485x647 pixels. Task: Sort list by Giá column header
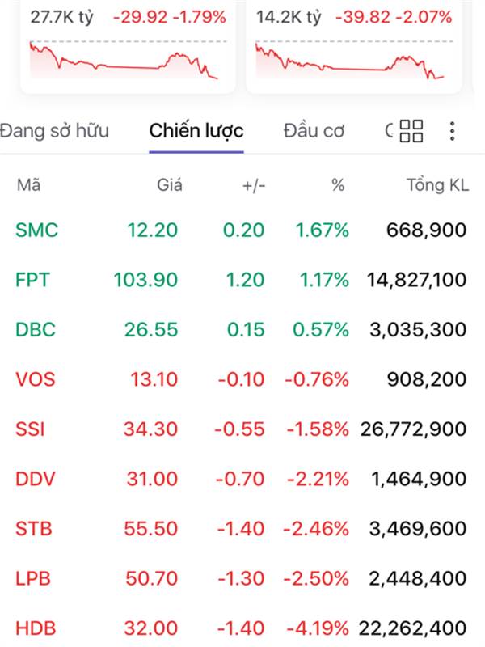coord(169,185)
